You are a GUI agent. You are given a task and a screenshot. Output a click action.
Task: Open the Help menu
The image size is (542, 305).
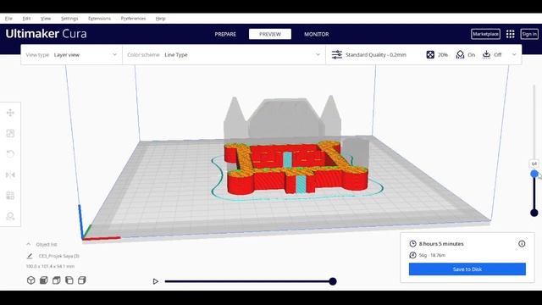160,19
